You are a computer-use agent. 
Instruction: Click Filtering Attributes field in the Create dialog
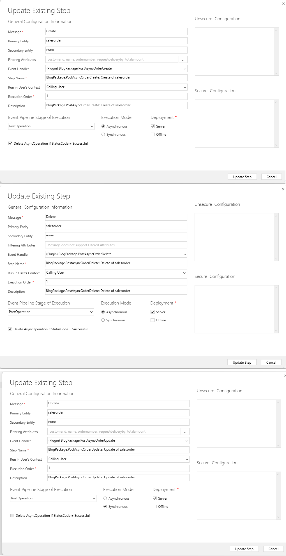coord(112,59)
